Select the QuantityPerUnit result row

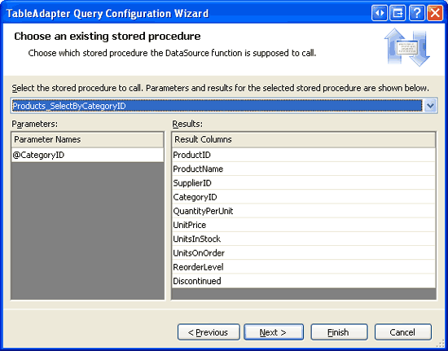pos(304,211)
